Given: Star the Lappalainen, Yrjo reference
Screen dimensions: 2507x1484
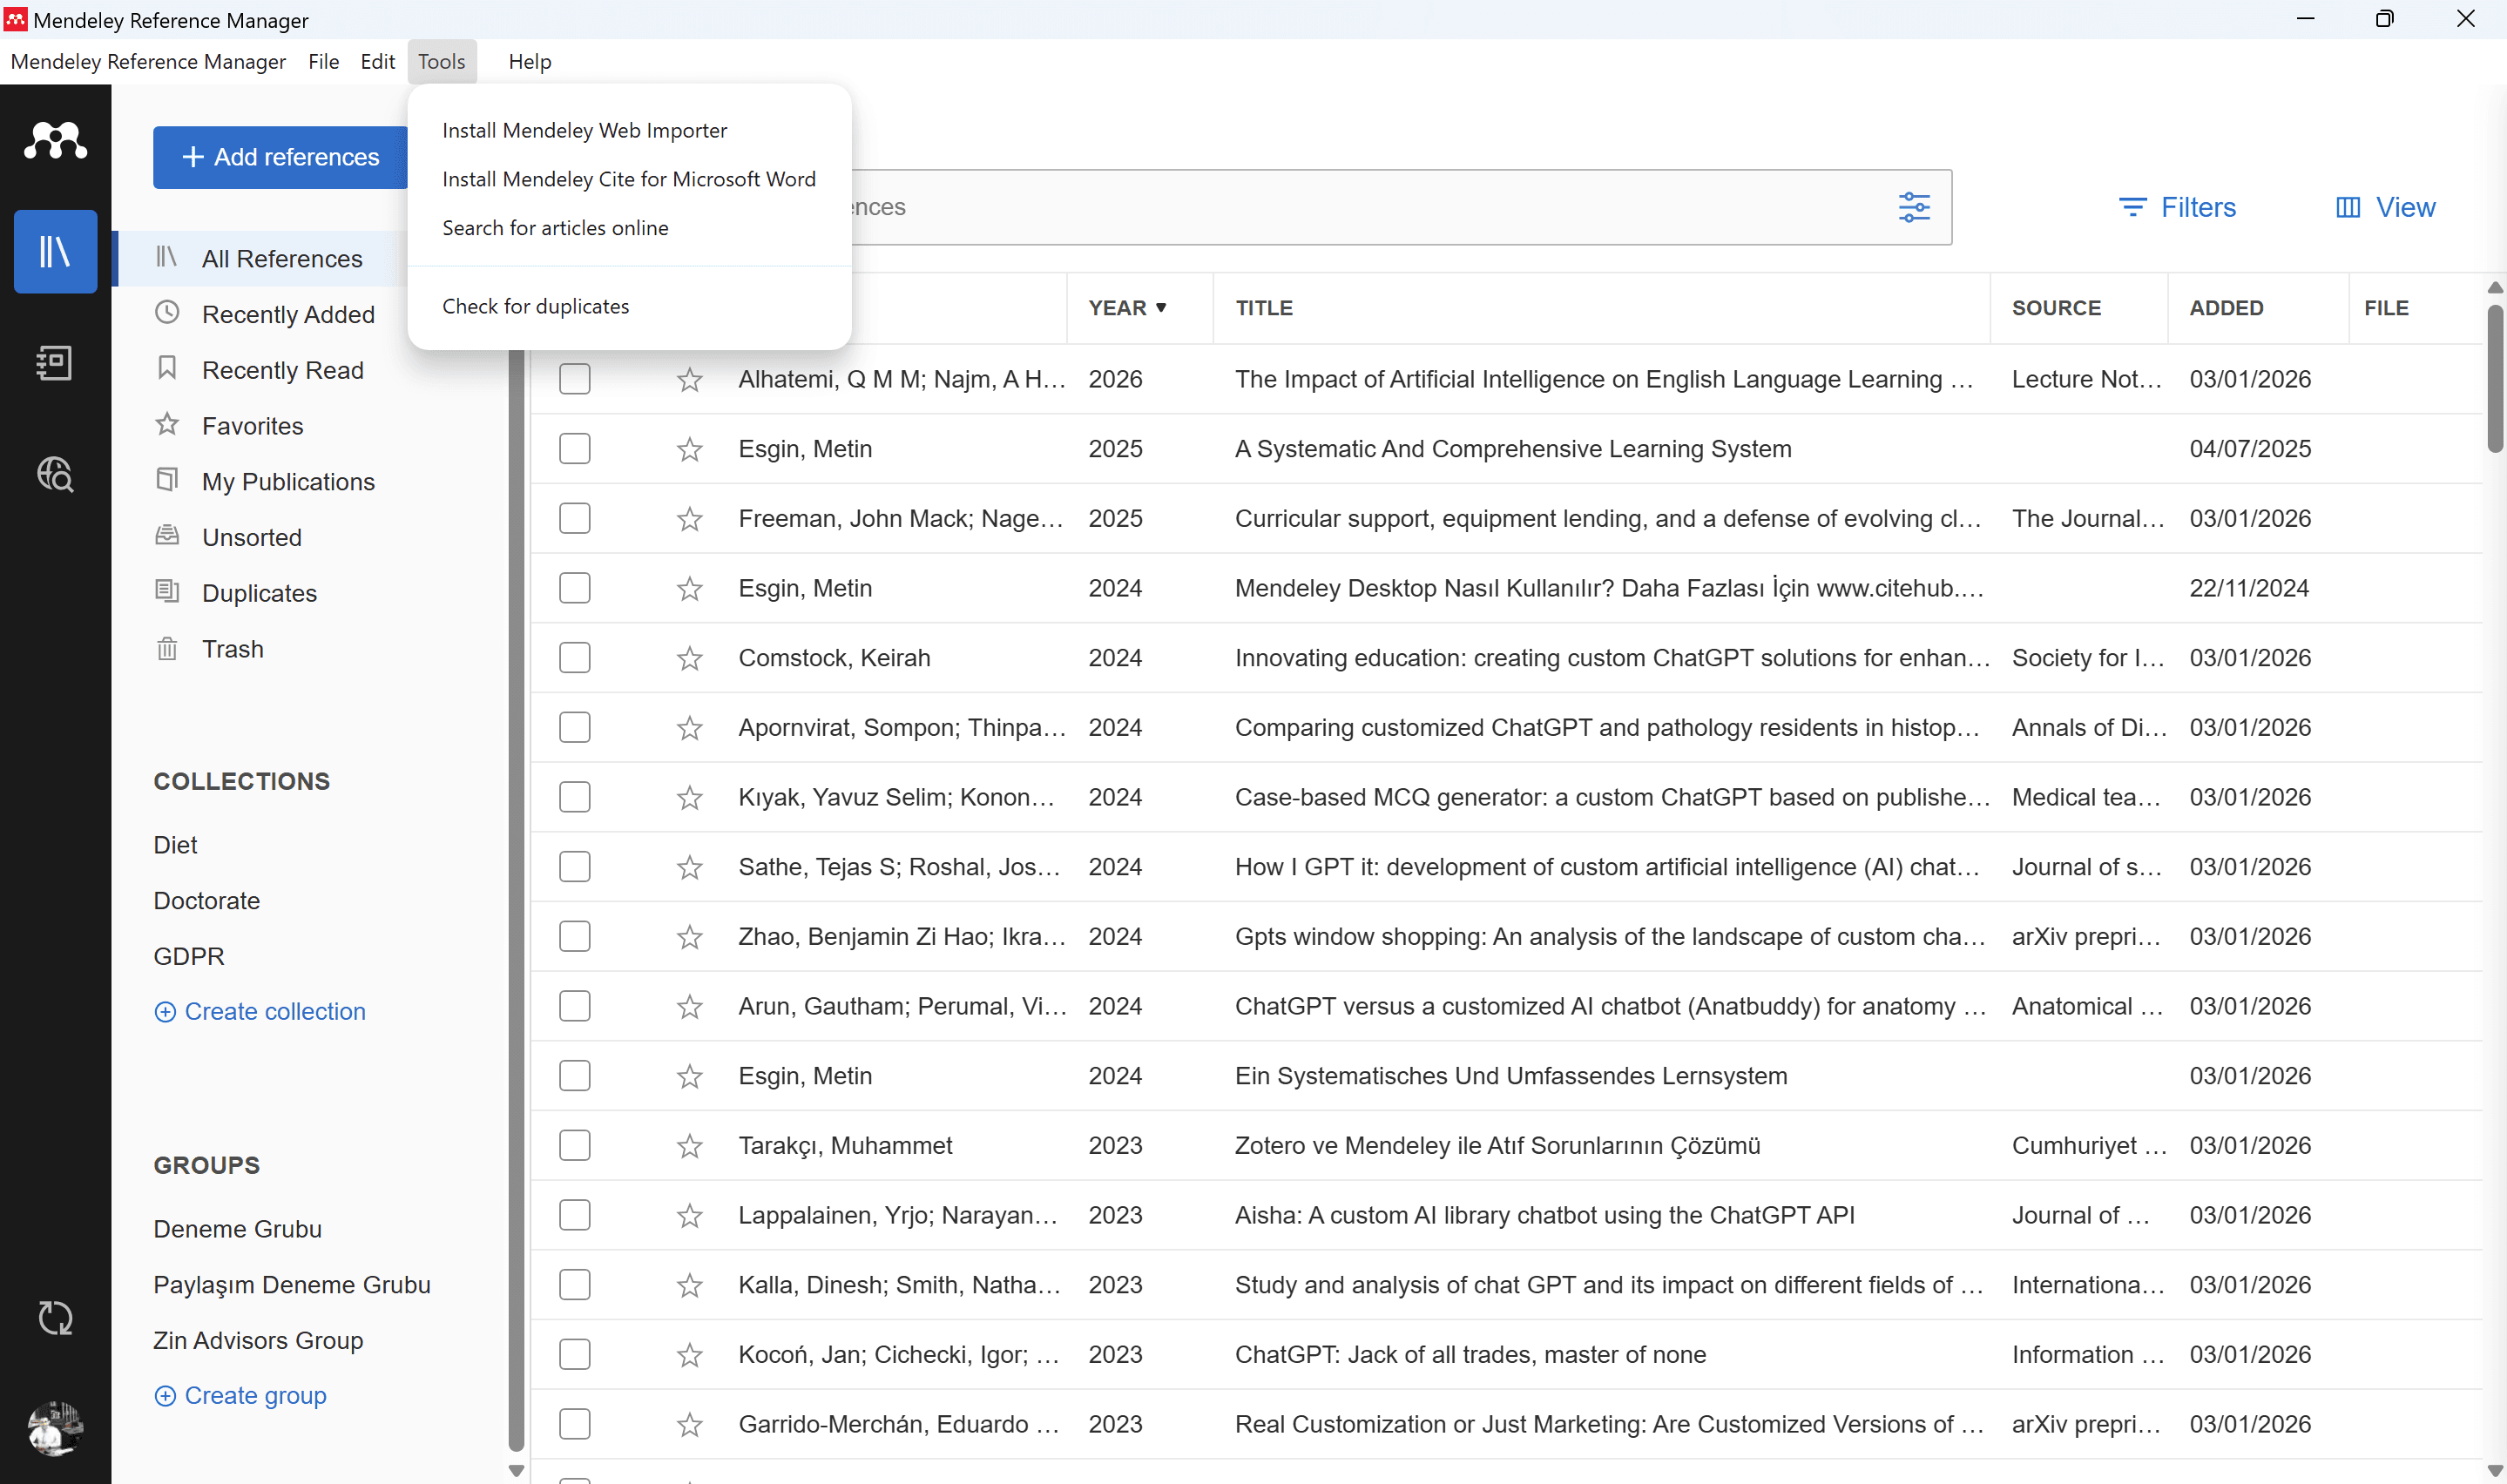Looking at the screenshot, I should [x=689, y=1215].
